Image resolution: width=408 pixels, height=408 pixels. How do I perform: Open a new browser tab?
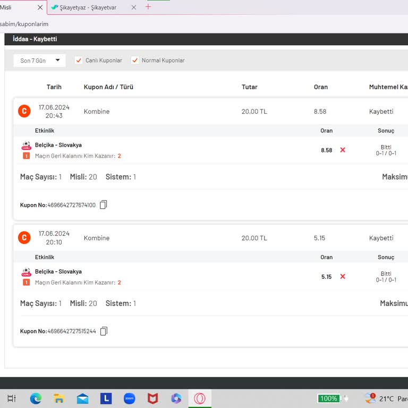coord(148,7)
